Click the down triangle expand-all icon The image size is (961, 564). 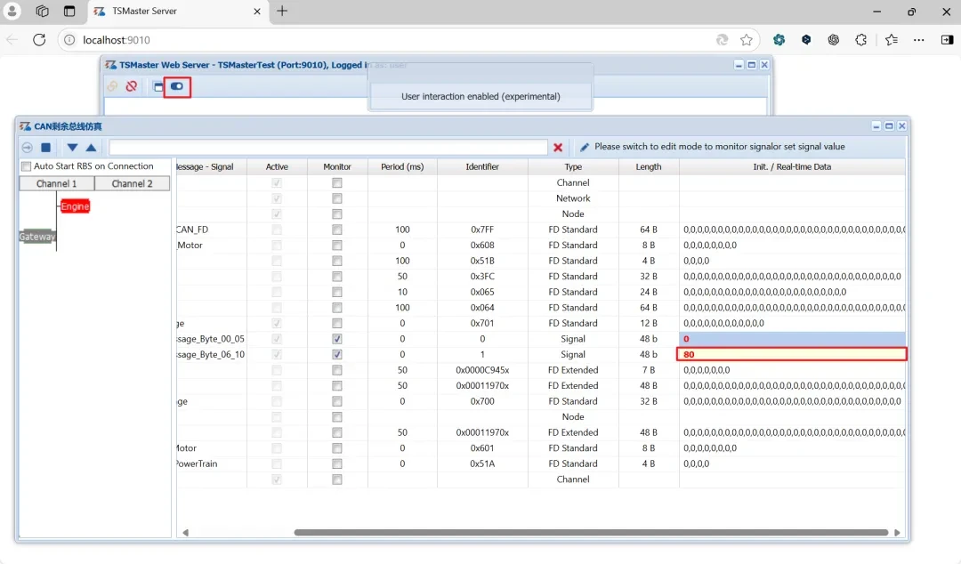click(x=72, y=148)
